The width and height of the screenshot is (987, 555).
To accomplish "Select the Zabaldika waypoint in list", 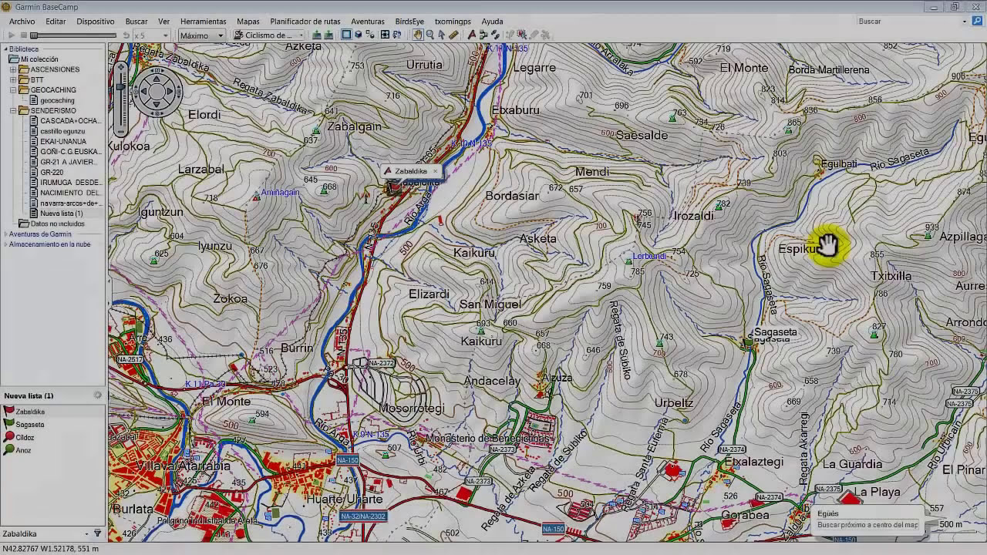I will coord(52,412).
